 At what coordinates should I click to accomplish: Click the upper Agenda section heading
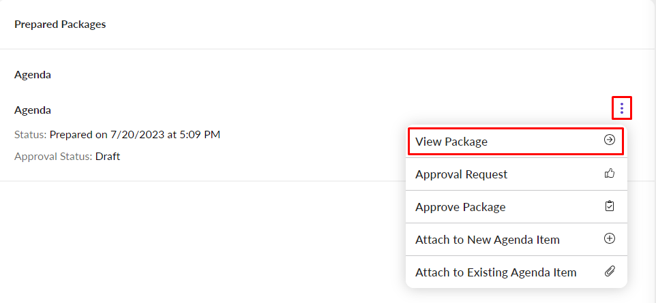tap(33, 75)
